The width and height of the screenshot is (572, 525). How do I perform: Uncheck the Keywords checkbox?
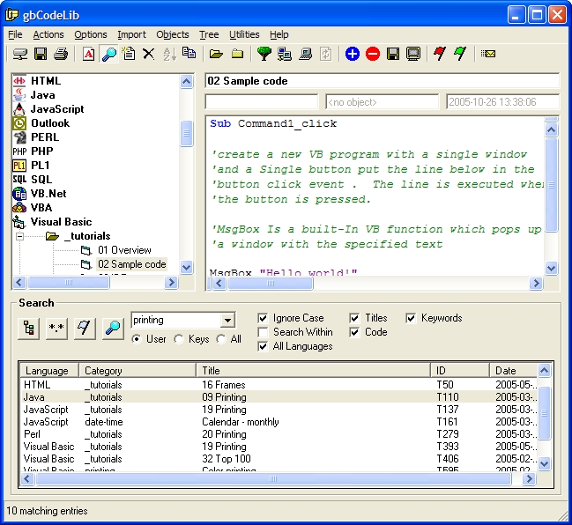tap(411, 318)
